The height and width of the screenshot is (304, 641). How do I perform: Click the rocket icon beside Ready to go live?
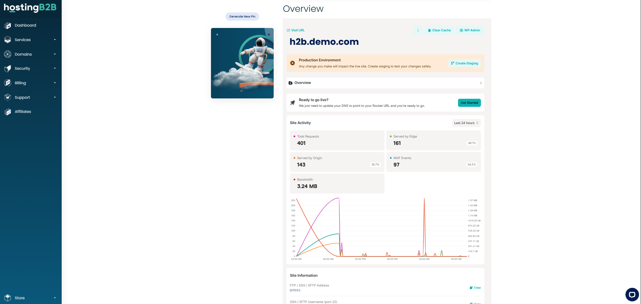click(293, 103)
